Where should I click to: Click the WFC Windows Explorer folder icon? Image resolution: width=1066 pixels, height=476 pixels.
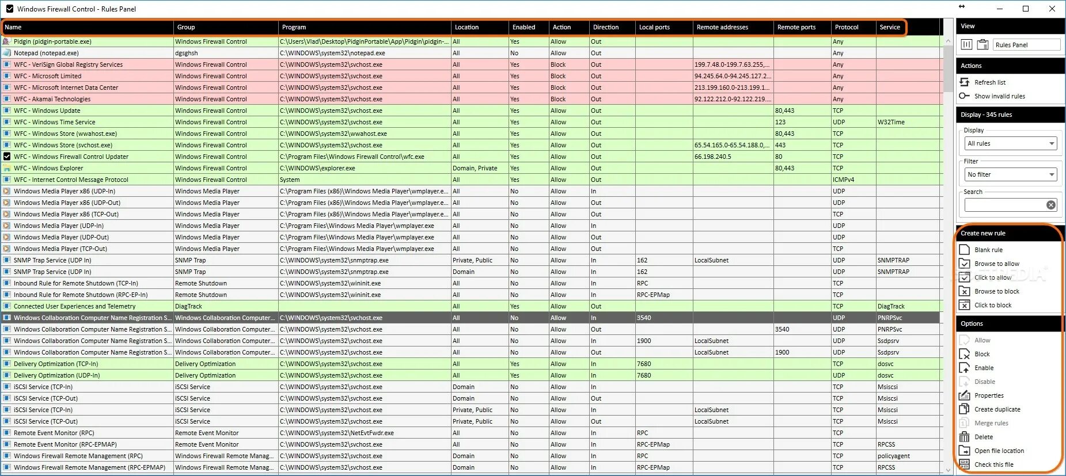click(7, 168)
